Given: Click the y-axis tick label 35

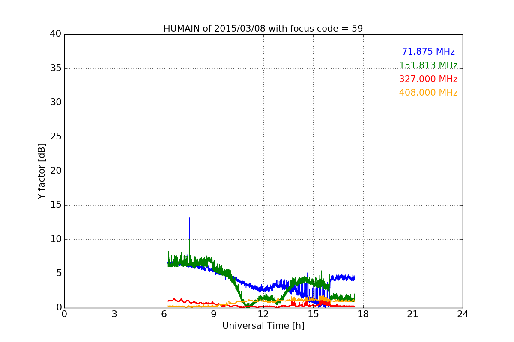Looking at the screenshot, I should (x=56, y=68).
